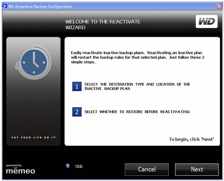
Task: Click the WD Anywhere Backup title bar icon
Action: 5,6
